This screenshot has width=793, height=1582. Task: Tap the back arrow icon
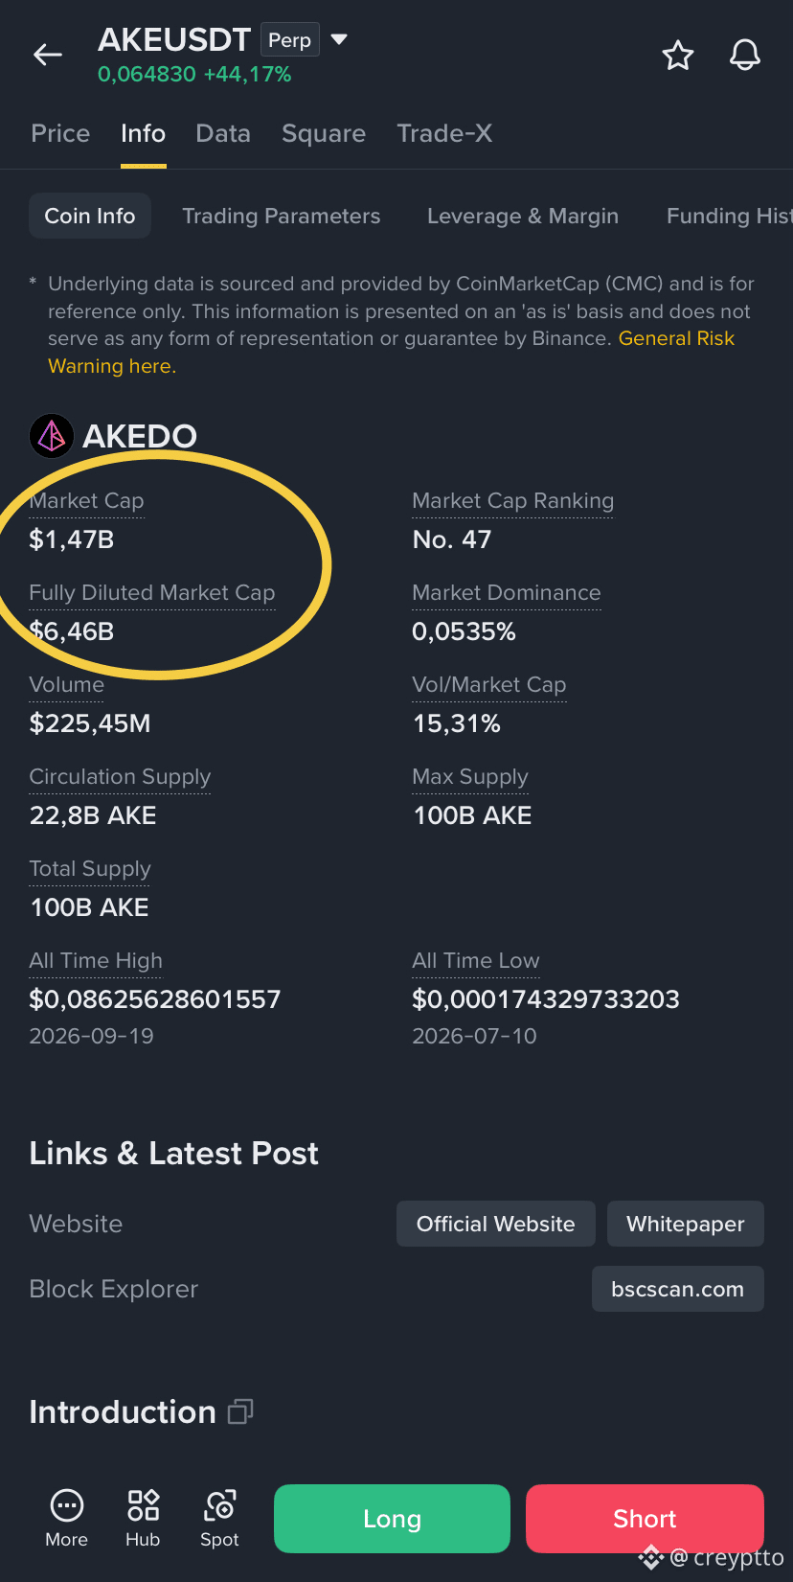[48, 56]
